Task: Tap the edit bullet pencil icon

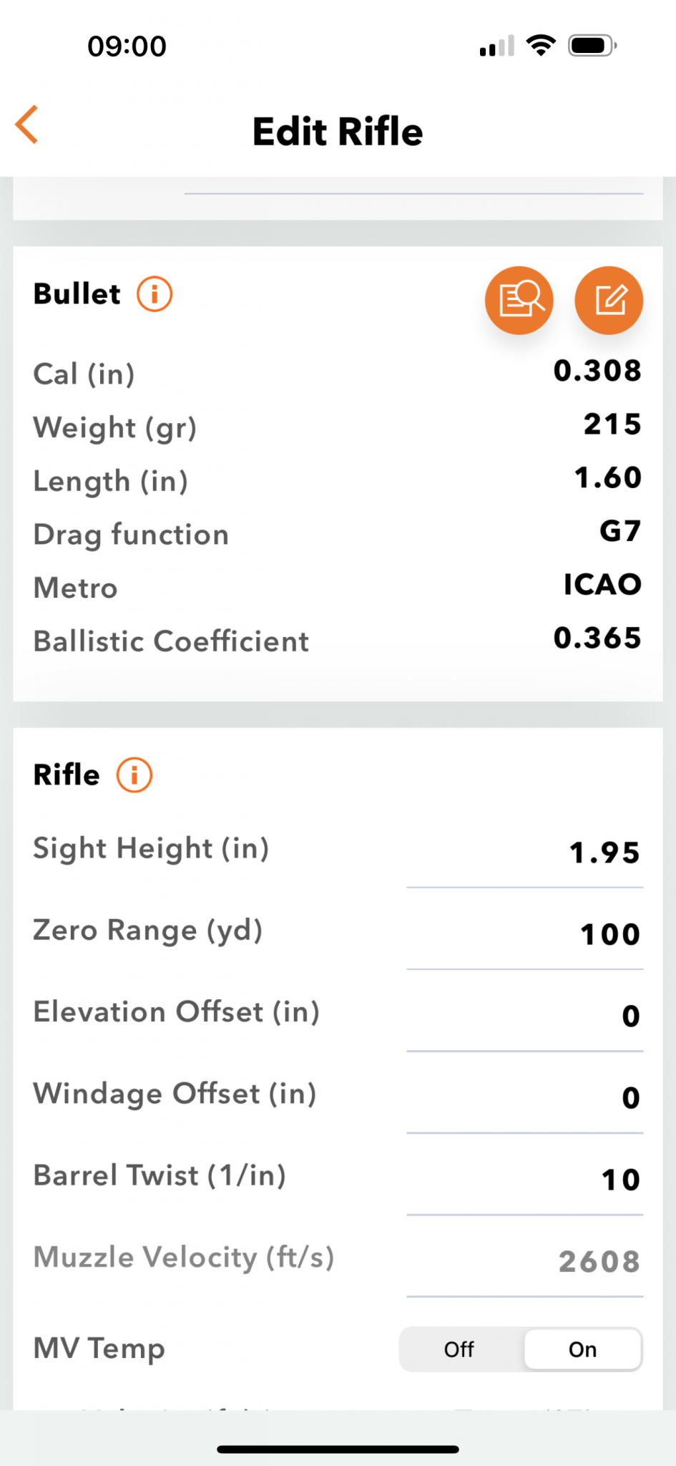Action: pos(609,301)
